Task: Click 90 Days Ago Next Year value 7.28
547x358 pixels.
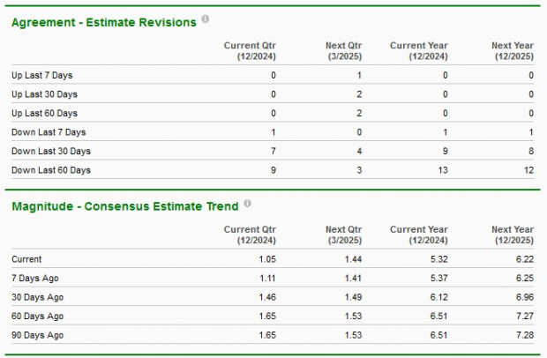Action: coord(525,335)
